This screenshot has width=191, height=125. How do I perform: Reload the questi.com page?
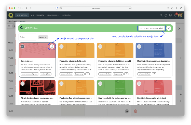pos(130,8)
